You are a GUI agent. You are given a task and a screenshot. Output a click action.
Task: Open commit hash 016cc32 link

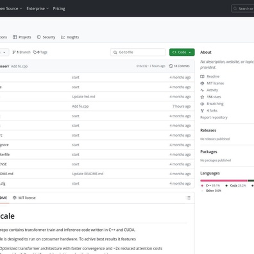[x=142, y=66]
